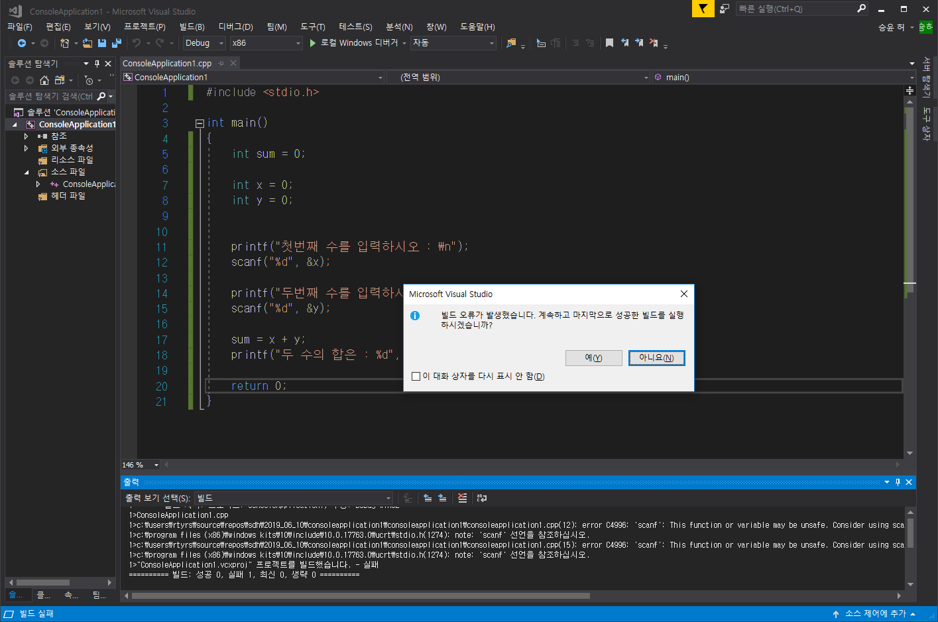Close the ConsoleApplication1.cpp tab
Viewport: 938px width, 622px height.
tap(233, 64)
